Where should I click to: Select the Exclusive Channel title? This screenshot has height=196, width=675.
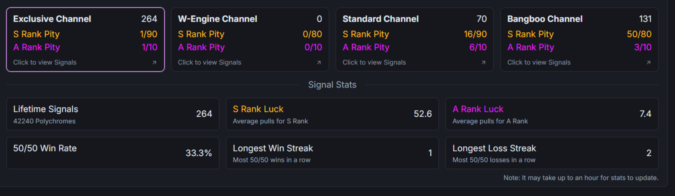tap(52, 19)
